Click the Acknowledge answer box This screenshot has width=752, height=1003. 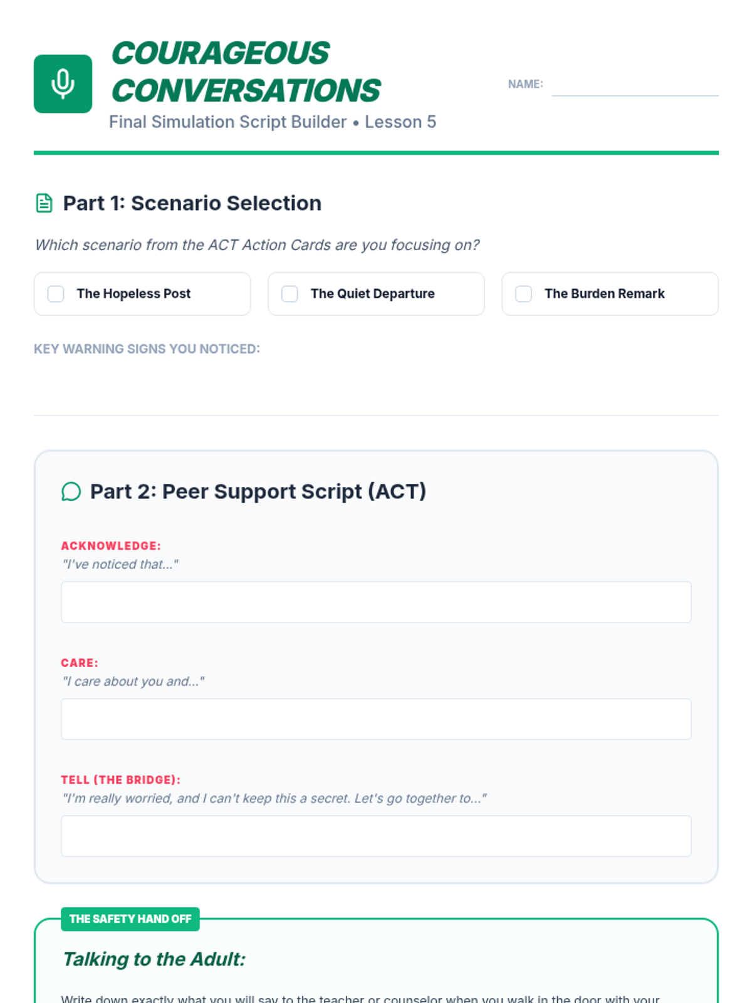[376, 602]
